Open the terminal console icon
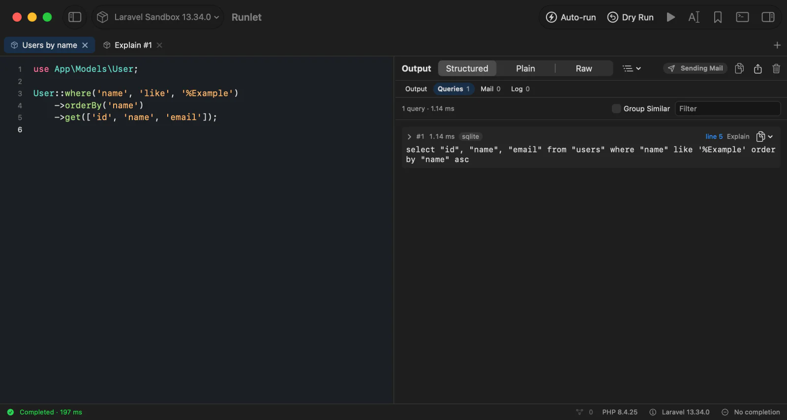The image size is (787, 420). click(742, 17)
